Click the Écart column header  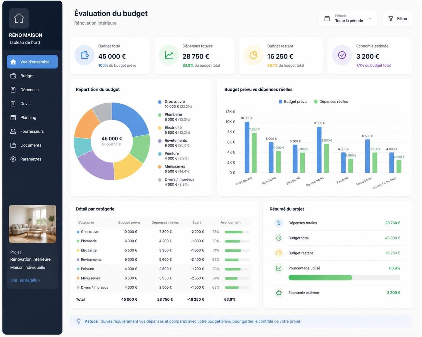tap(197, 223)
